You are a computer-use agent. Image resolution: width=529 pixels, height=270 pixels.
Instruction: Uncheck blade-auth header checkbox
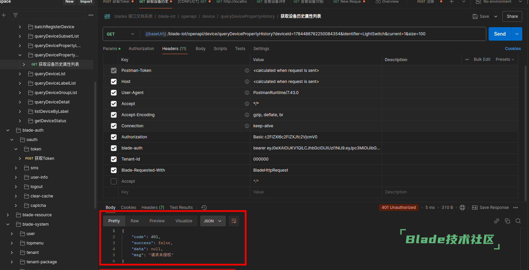tap(114, 148)
